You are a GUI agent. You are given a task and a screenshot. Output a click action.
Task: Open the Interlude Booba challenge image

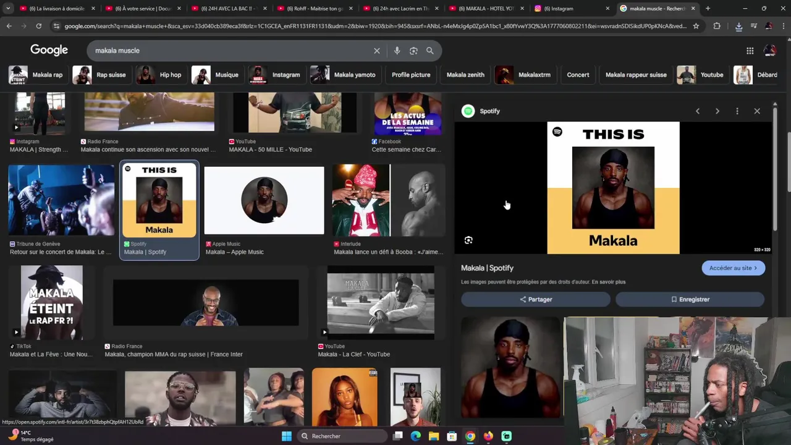point(388,201)
